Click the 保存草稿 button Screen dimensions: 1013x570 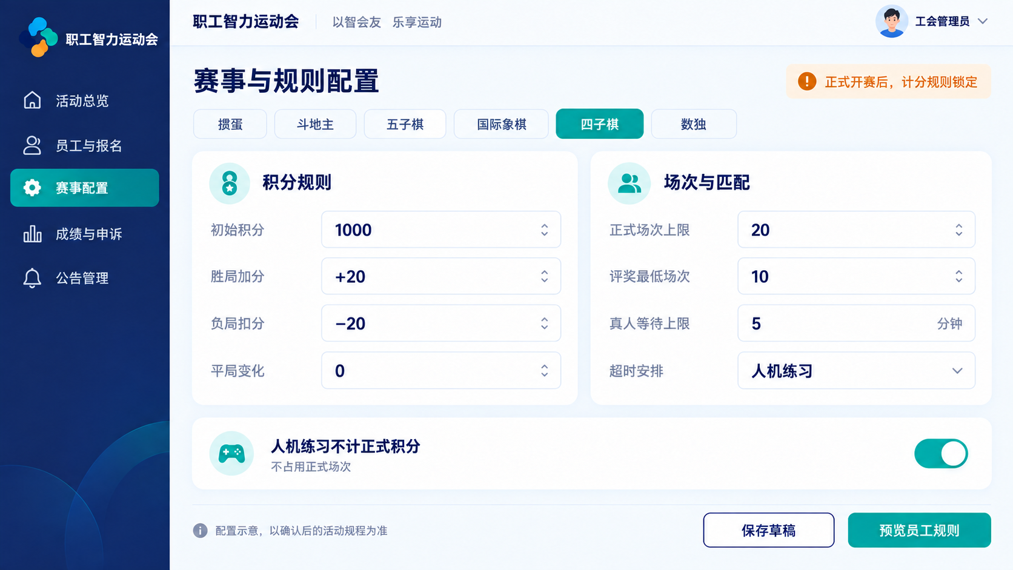point(768,530)
